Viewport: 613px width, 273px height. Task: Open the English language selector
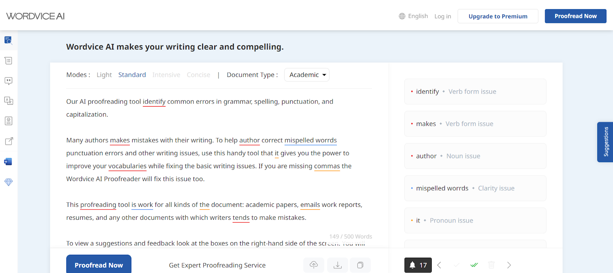413,16
